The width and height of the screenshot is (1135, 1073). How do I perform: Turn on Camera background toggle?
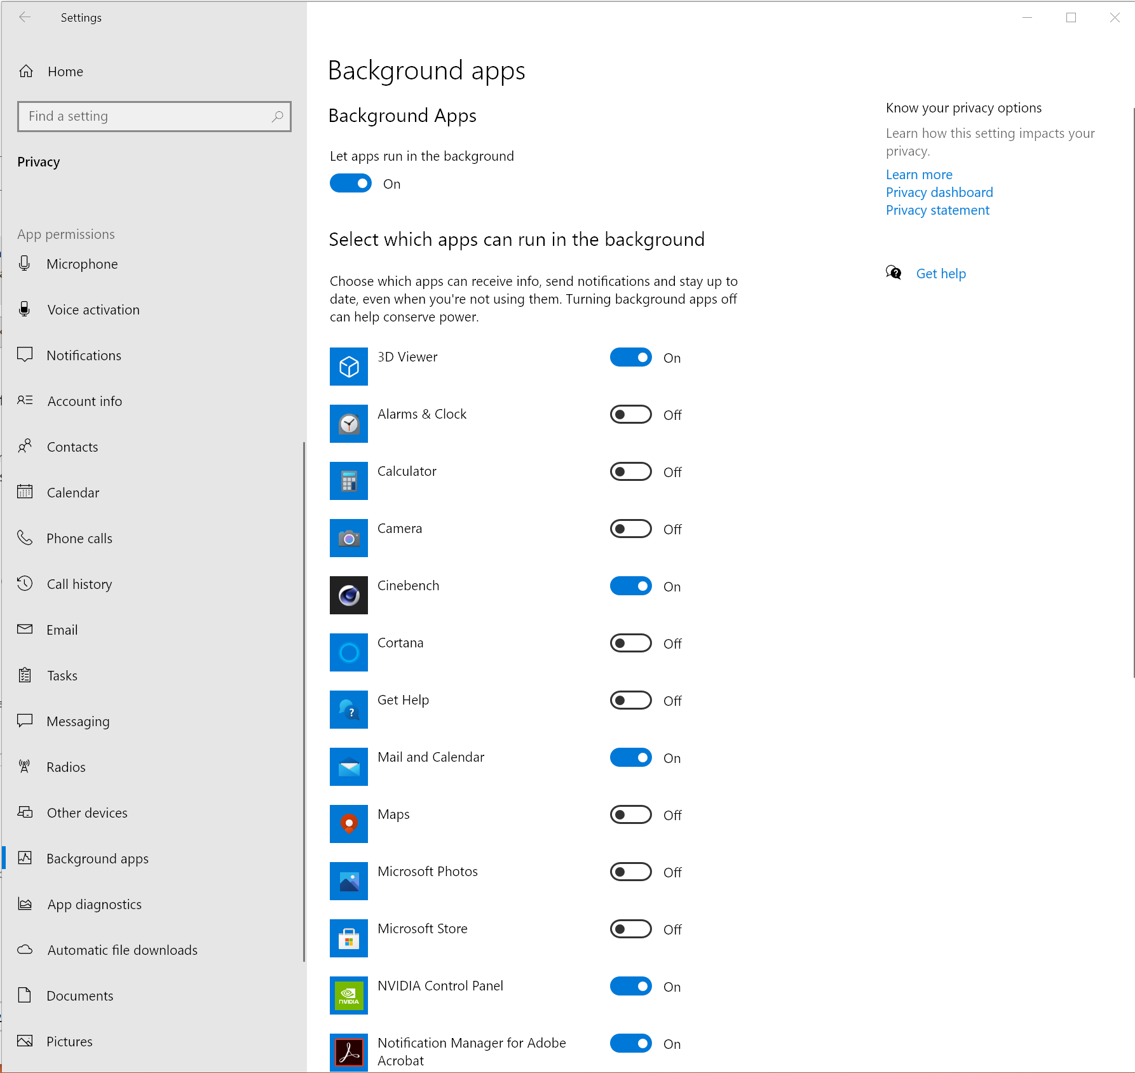[631, 529]
